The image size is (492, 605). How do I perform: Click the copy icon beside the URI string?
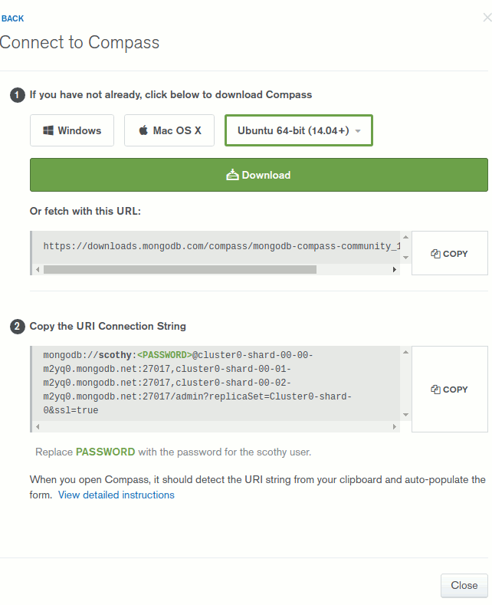point(435,390)
